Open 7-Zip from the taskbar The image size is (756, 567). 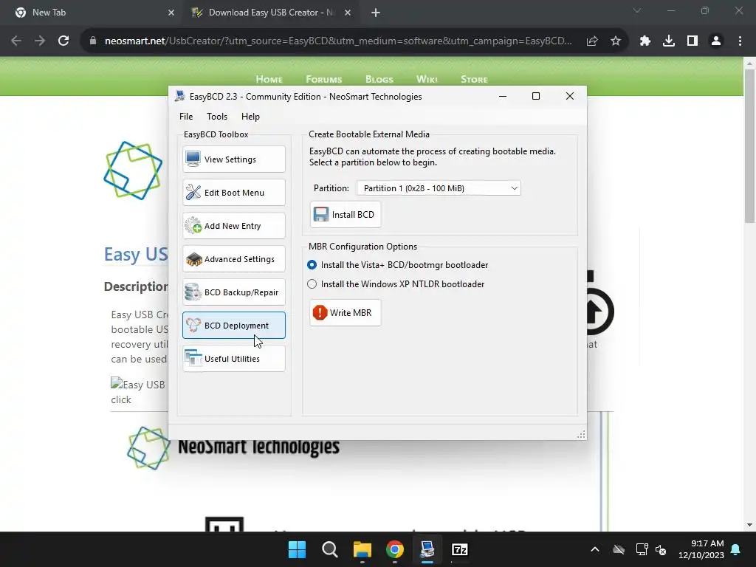(460, 549)
